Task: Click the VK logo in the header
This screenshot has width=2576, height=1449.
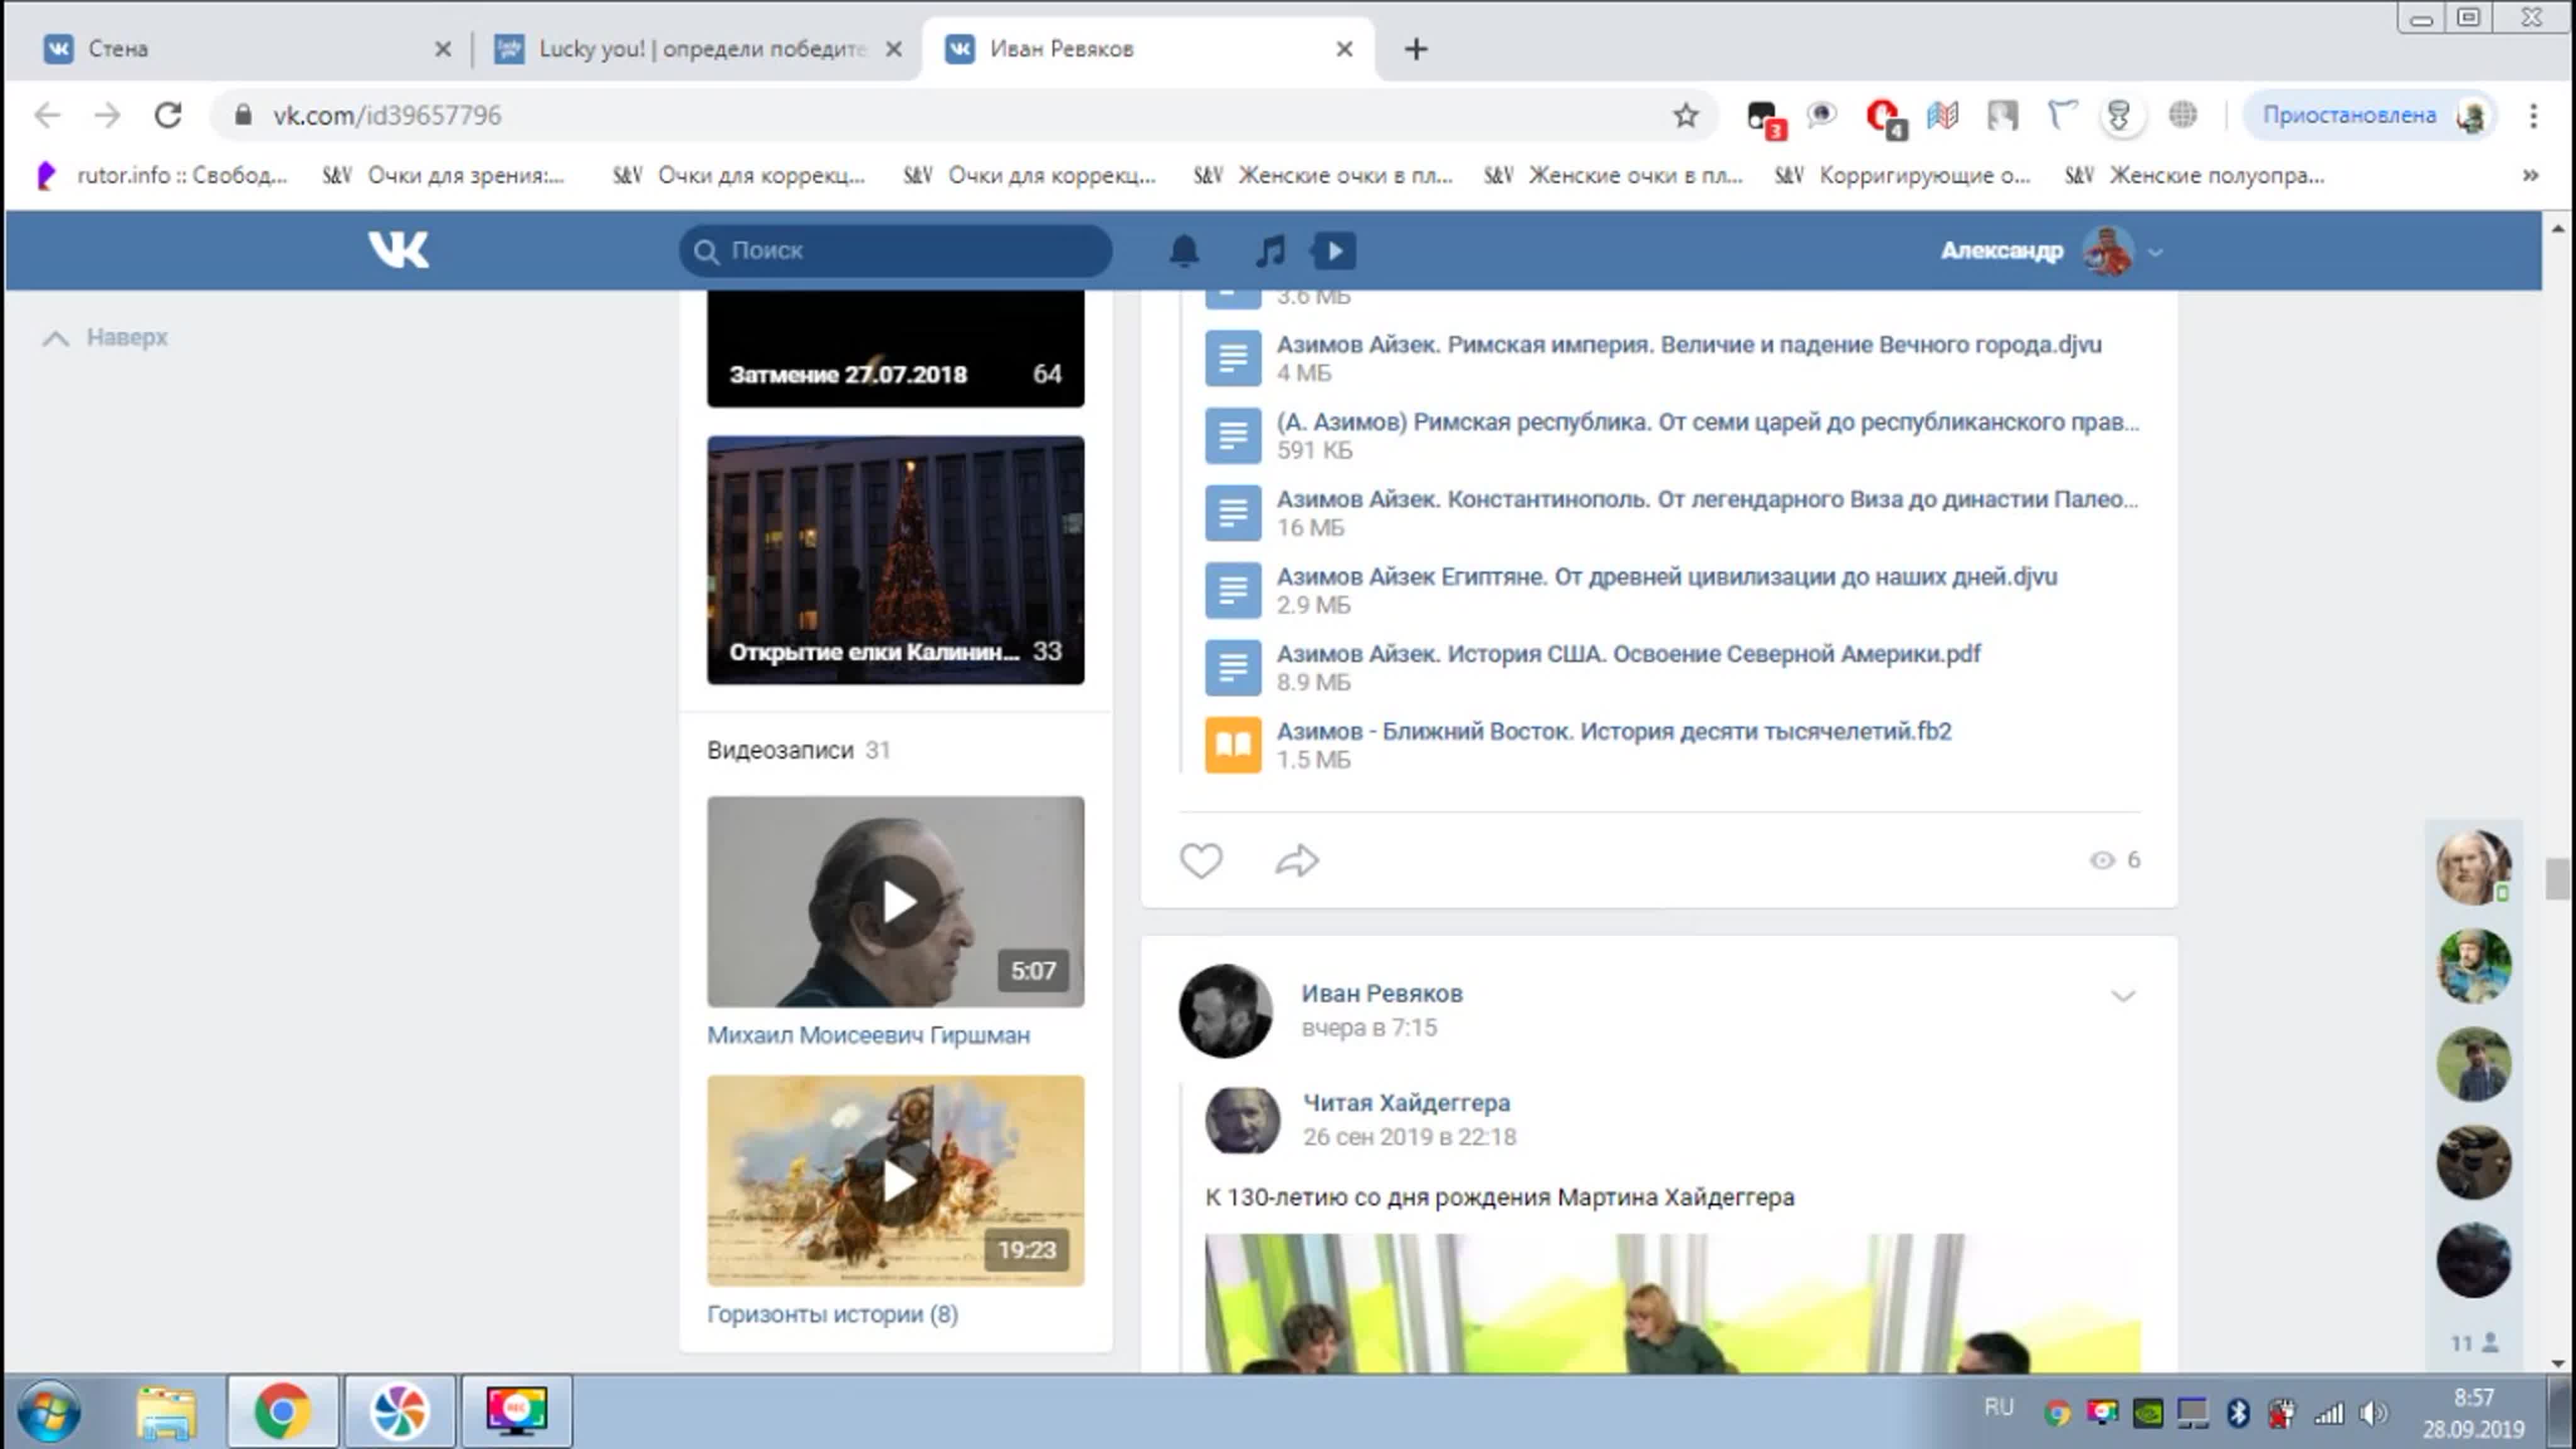Action: [398, 250]
